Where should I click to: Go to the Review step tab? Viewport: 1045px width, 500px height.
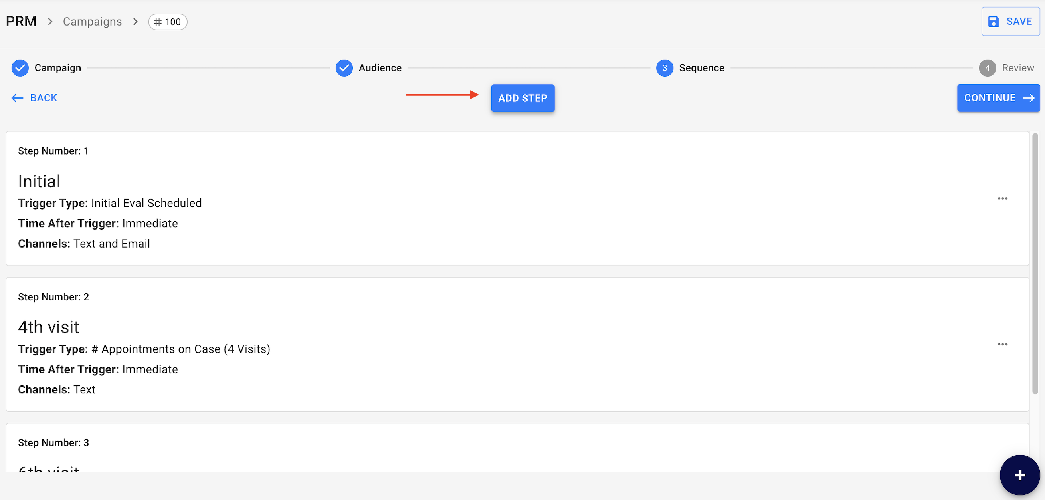coord(1017,68)
